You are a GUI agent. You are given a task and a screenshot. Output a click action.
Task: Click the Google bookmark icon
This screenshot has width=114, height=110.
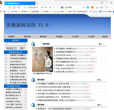click(x=91, y=12)
